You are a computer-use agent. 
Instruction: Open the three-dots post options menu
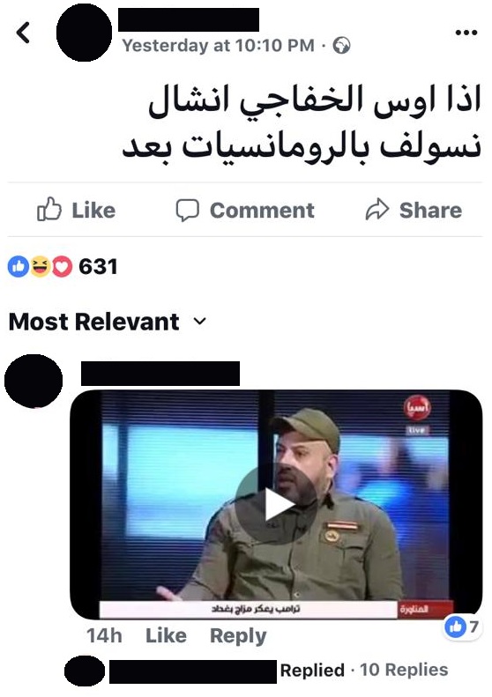tap(466, 33)
